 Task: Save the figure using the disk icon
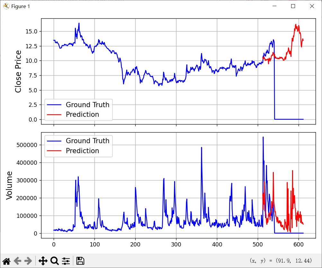point(80,261)
